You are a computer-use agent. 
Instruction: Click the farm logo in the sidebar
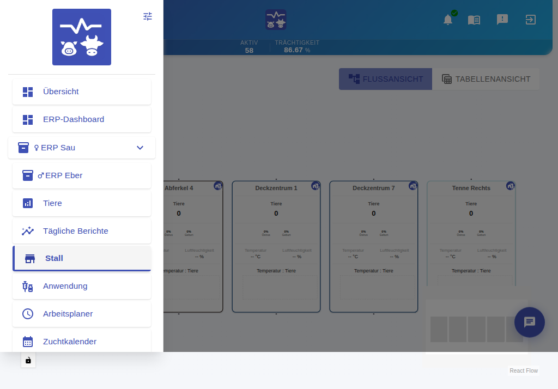(x=82, y=37)
